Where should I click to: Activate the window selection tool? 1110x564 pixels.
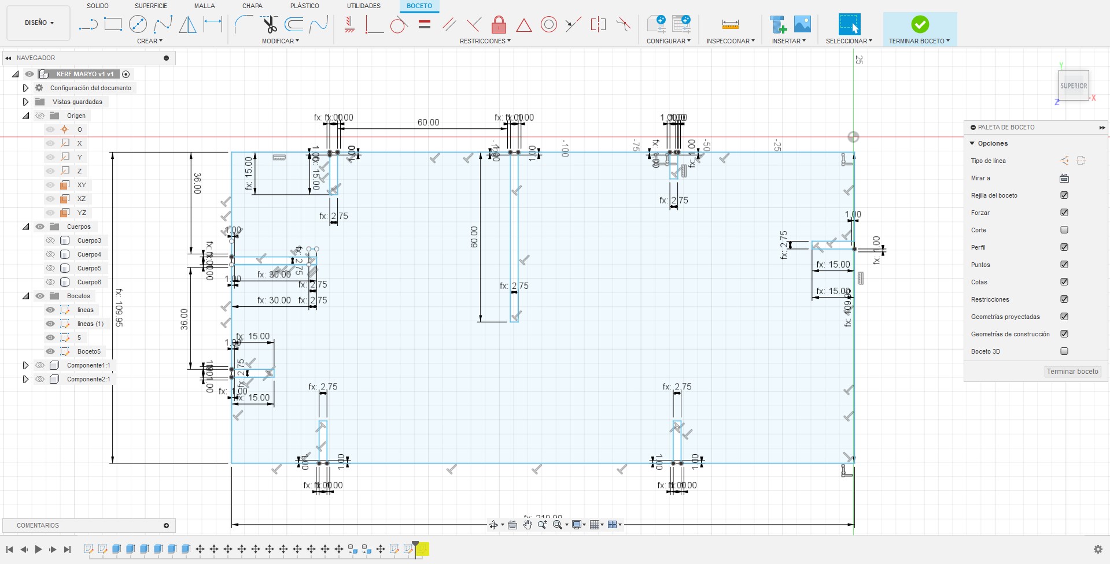pos(849,24)
